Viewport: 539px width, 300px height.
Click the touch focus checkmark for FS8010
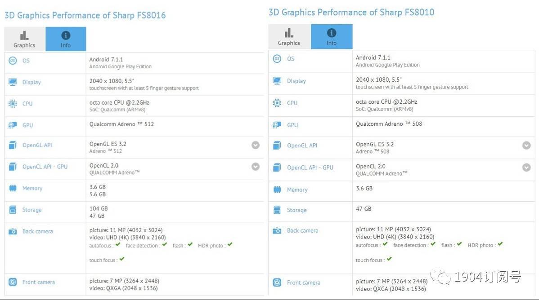389,259
